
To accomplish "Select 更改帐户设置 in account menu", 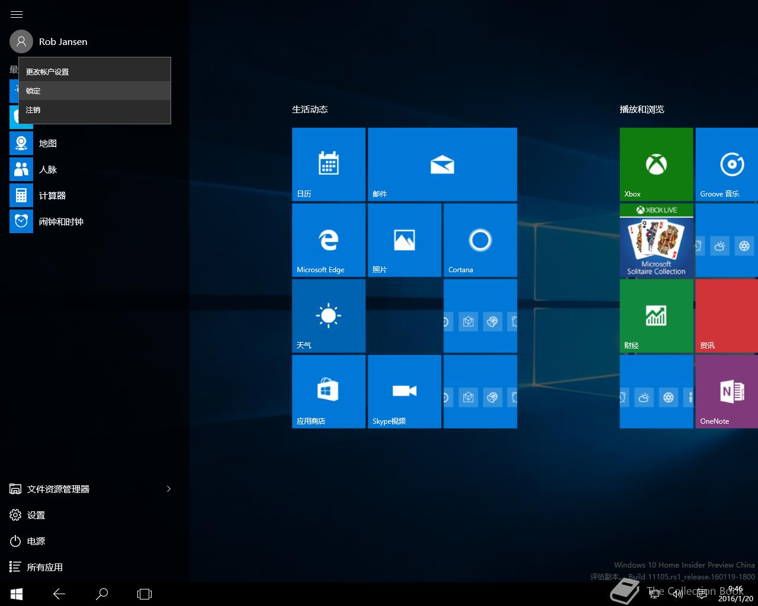I will 95,72.
